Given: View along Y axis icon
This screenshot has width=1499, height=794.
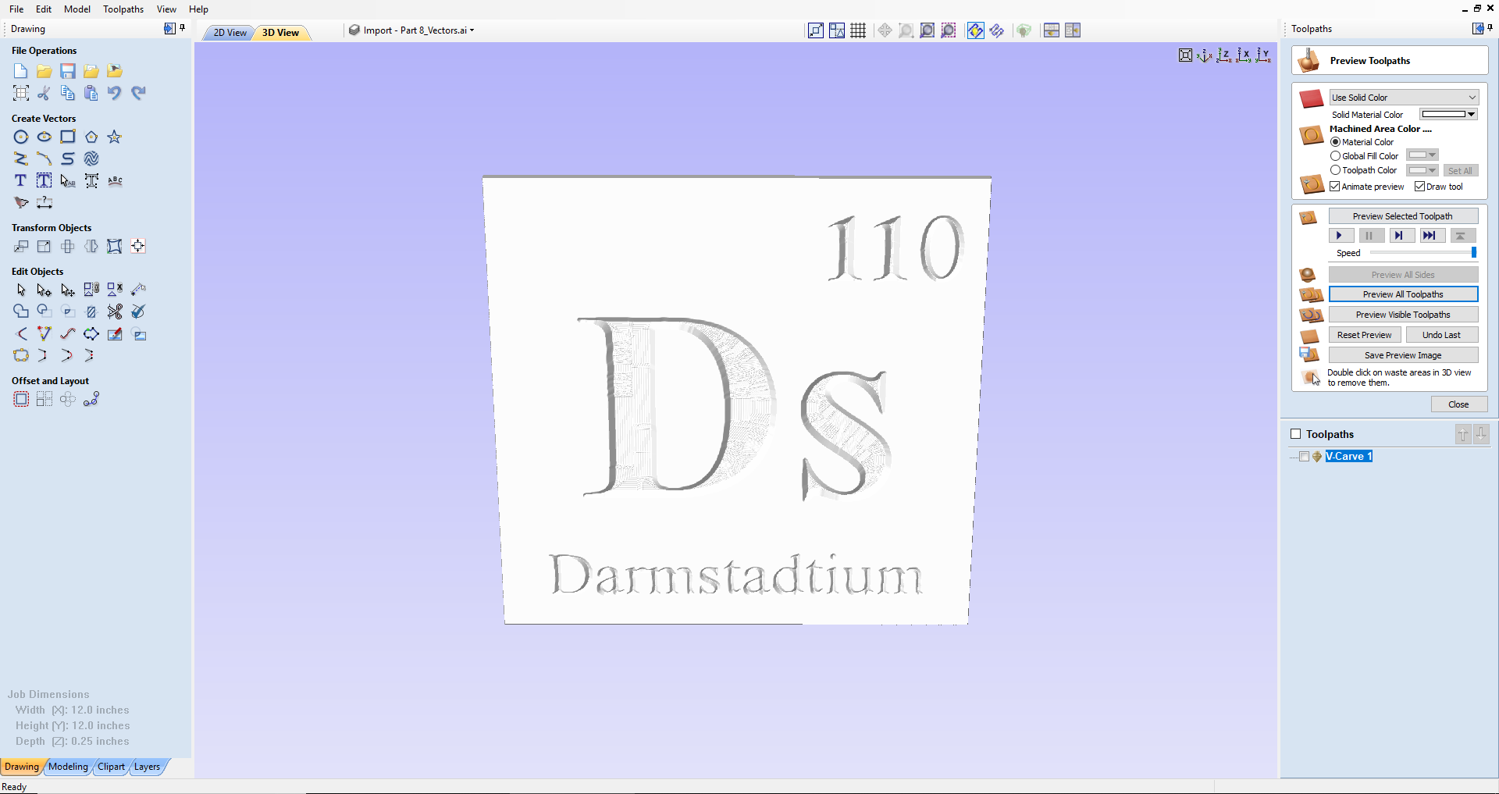Looking at the screenshot, I should pyautogui.click(x=1263, y=55).
